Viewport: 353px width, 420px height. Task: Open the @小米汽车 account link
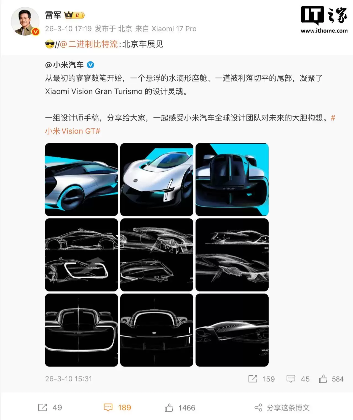(64, 65)
